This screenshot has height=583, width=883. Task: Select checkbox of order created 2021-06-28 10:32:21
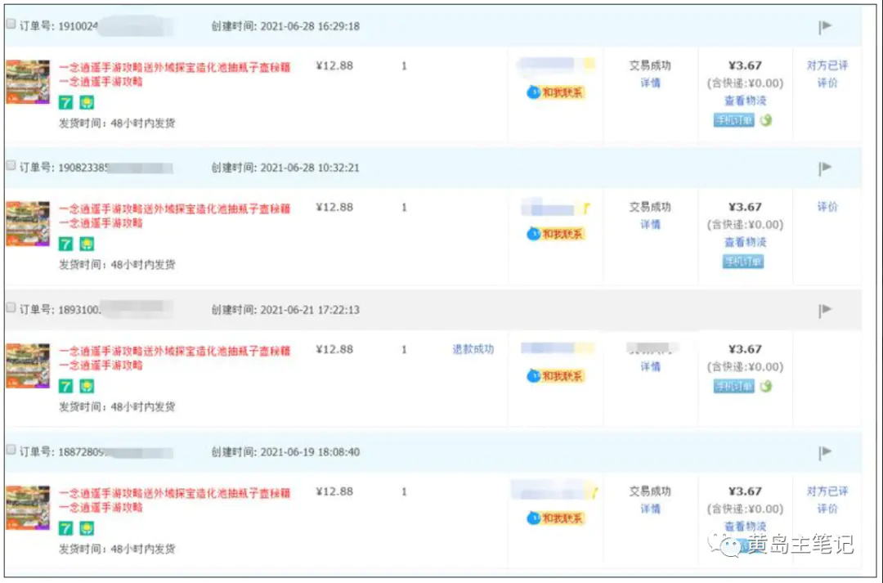click(x=11, y=166)
